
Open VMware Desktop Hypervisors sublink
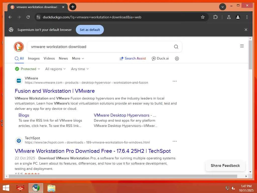click(125, 115)
